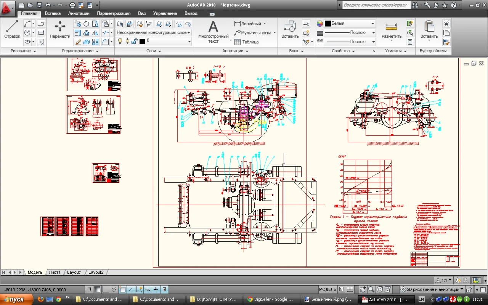Click the Перенести move tool
The height and width of the screenshot is (305, 488).
pos(60,30)
